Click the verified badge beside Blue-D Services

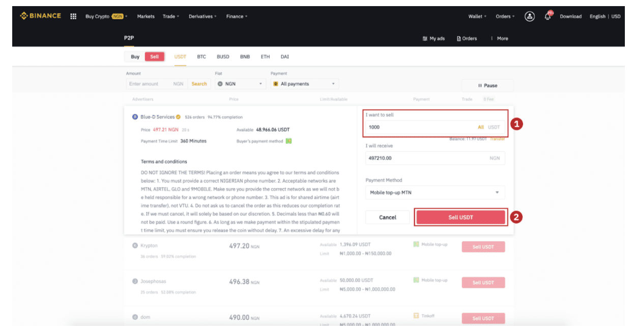(178, 117)
